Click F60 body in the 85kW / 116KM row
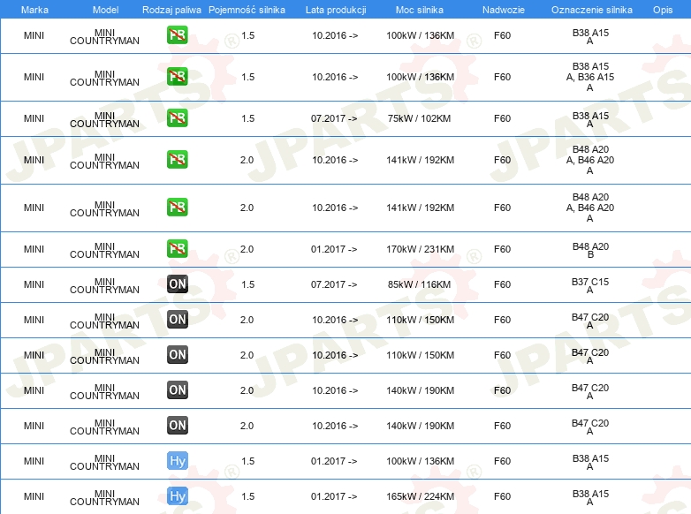Image resolution: width=691 pixels, height=514 pixels. click(x=503, y=284)
